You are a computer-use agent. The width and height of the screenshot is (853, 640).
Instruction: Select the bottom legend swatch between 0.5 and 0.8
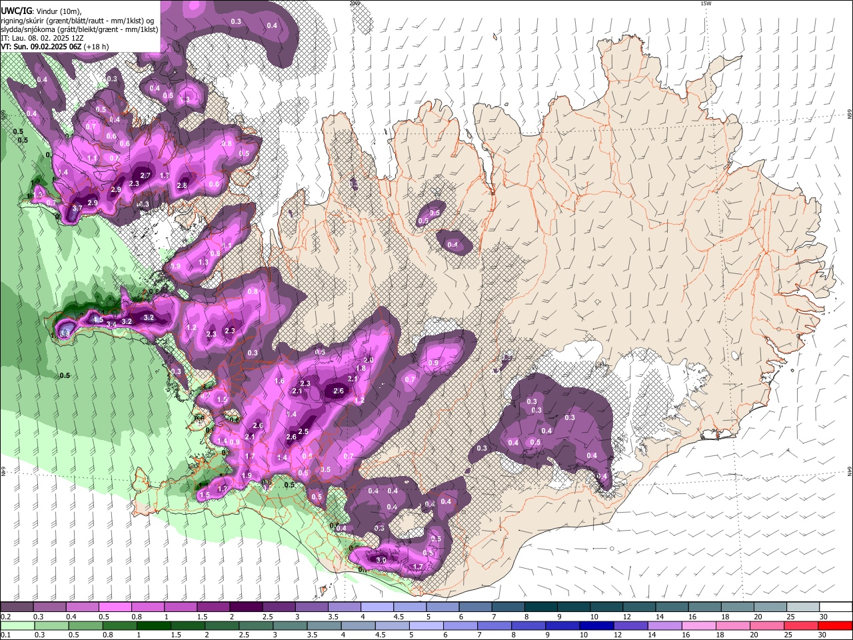pyautogui.click(x=85, y=625)
